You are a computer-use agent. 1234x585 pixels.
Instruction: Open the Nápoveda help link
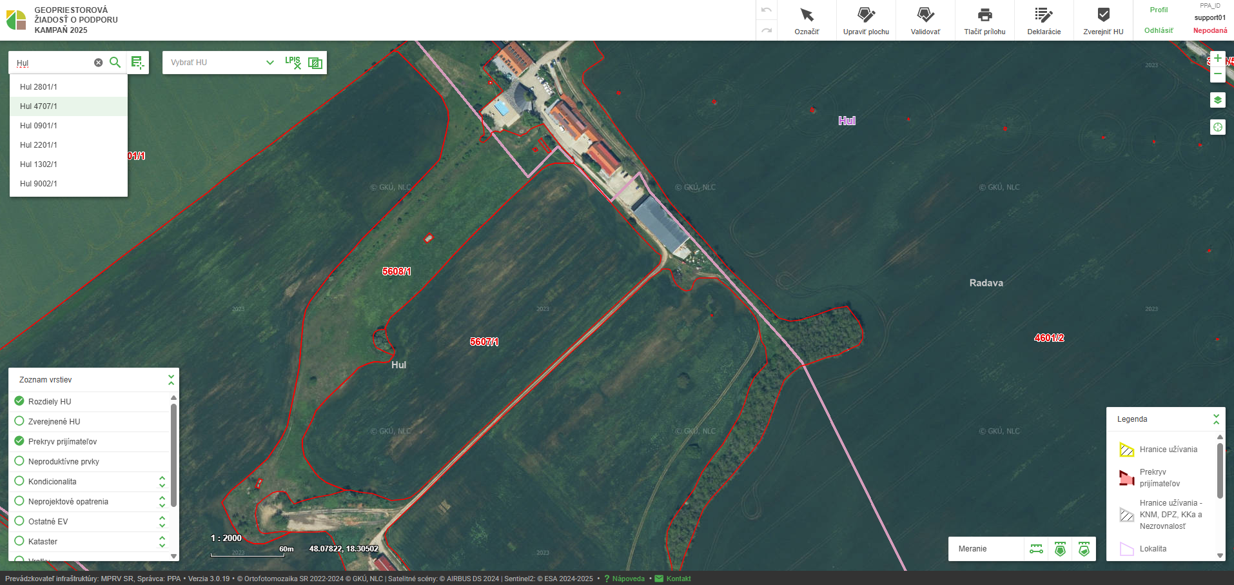click(x=628, y=579)
